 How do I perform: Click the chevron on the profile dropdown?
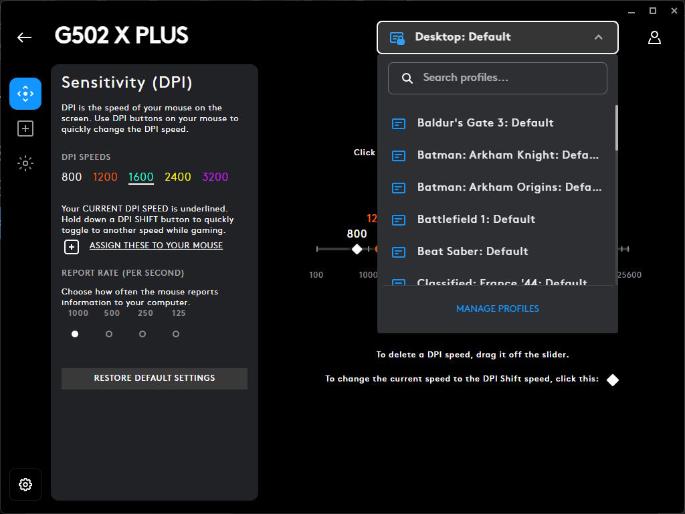point(599,37)
